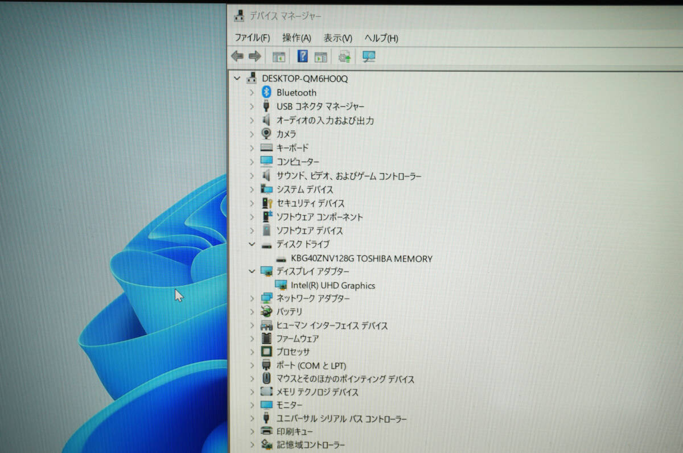Select the プロセッサ category label
The width and height of the screenshot is (683, 453).
[x=293, y=352]
